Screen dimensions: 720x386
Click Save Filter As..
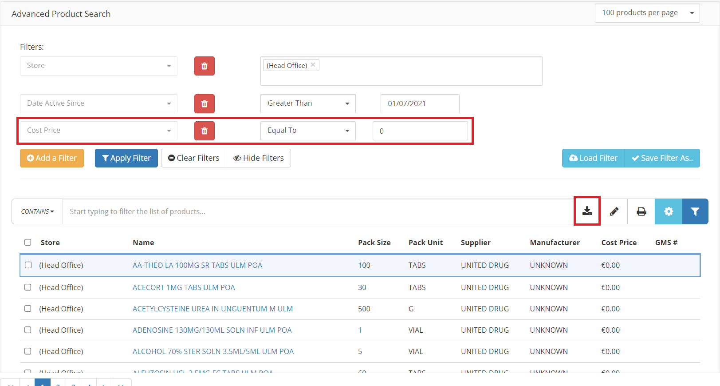point(662,158)
